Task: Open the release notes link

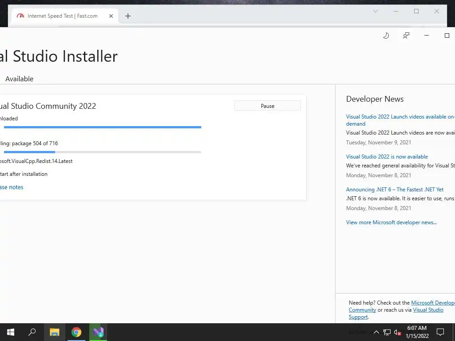Action: [12, 187]
